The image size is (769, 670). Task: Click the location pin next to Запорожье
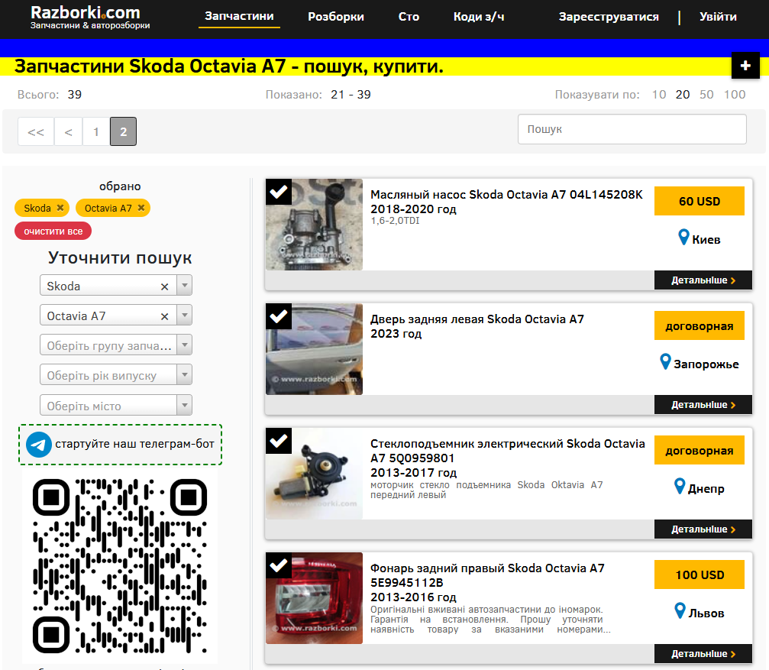tap(665, 362)
